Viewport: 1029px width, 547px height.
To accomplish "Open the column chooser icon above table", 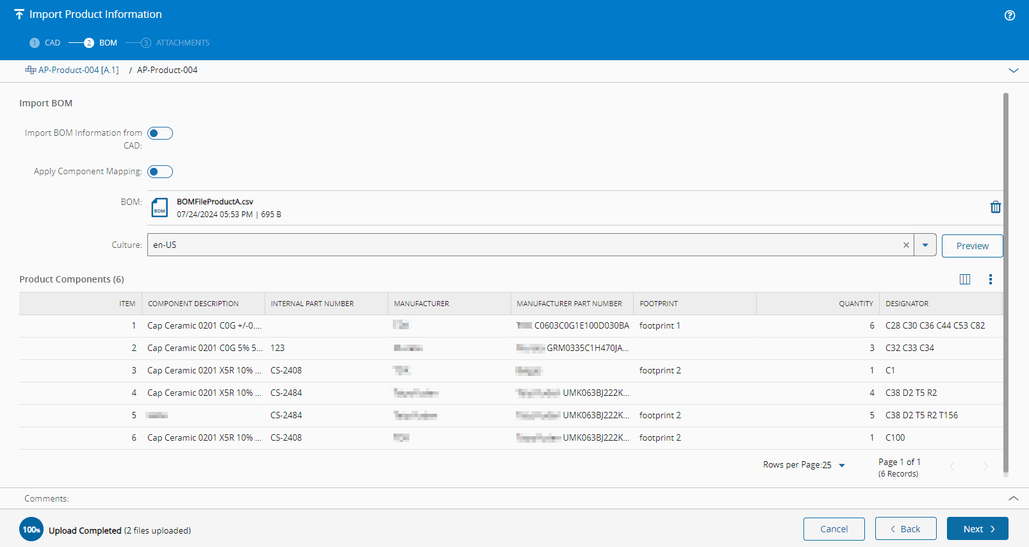I will point(964,279).
